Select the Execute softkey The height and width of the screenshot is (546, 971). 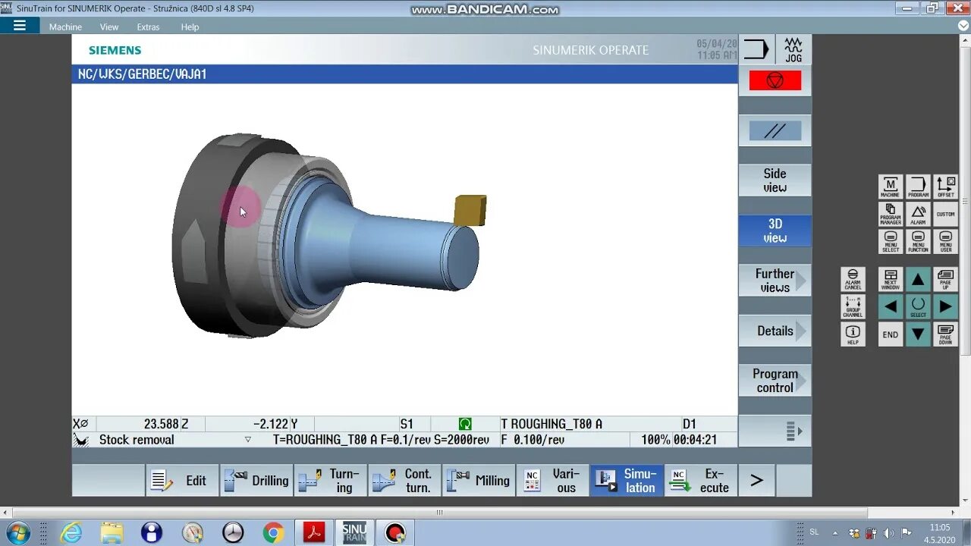702,480
